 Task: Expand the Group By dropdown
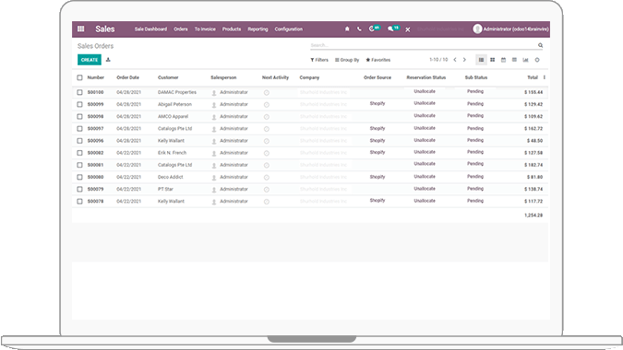point(347,60)
